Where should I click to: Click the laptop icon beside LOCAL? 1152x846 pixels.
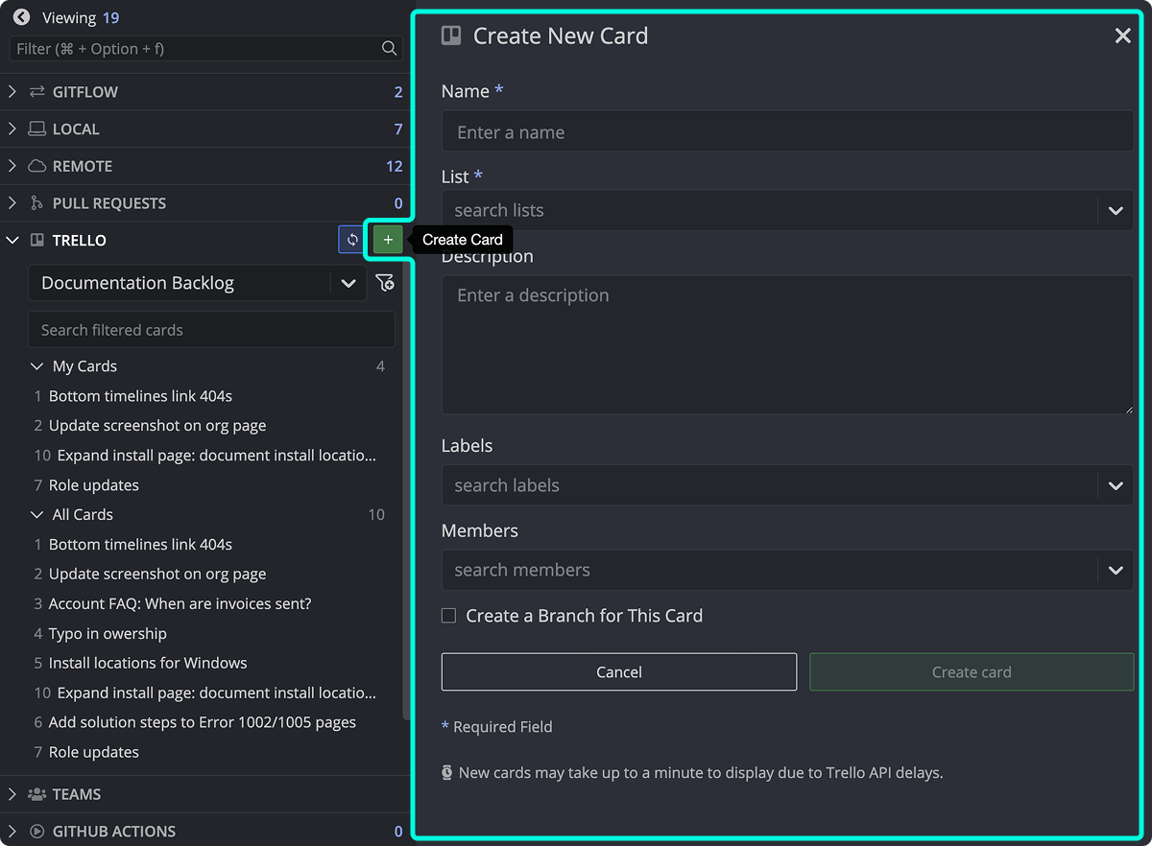click(36, 129)
